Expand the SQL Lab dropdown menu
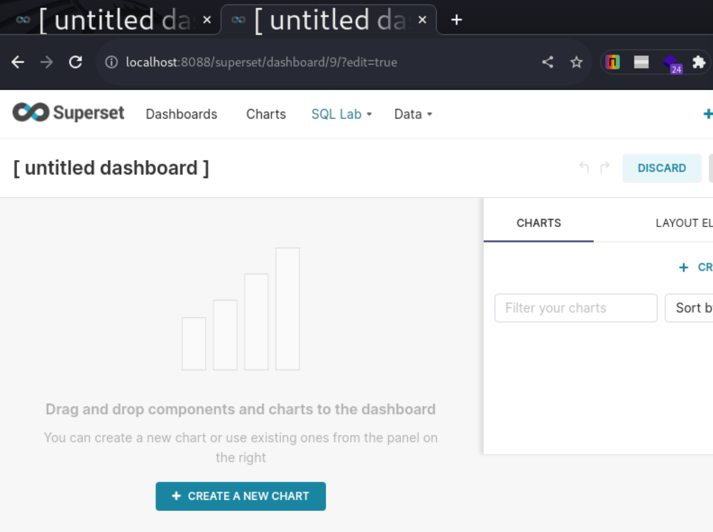This screenshot has width=713, height=532. pos(341,114)
